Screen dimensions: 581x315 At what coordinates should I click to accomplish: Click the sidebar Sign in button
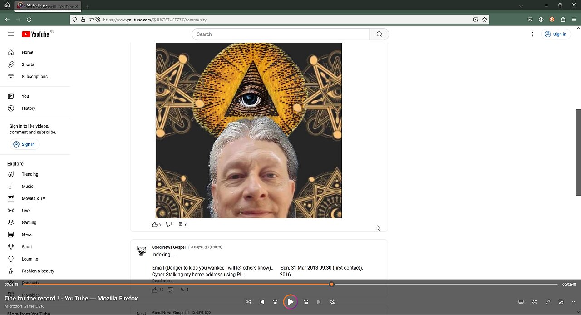pos(24,144)
